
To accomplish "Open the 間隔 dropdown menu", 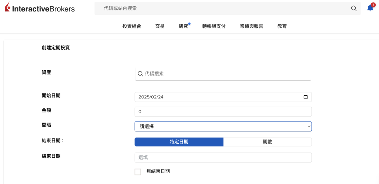I will pyautogui.click(x=223, y=127).
